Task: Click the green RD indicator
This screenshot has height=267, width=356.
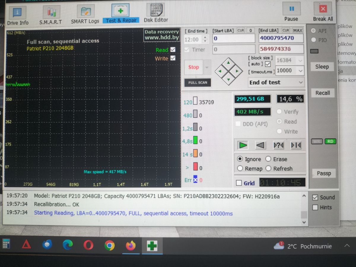Action: 330,142
